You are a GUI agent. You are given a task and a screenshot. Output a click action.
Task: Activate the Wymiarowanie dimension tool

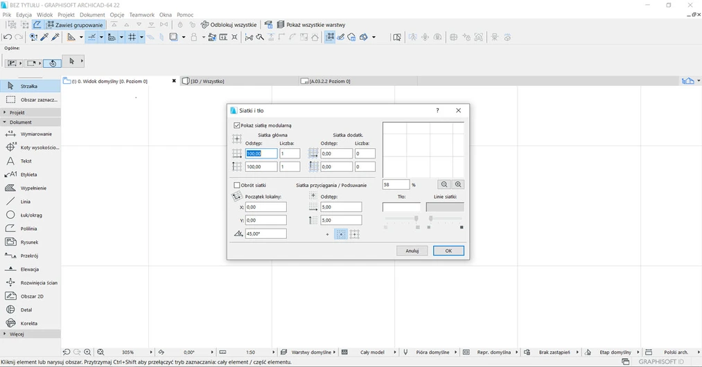(x=30, y=134)
